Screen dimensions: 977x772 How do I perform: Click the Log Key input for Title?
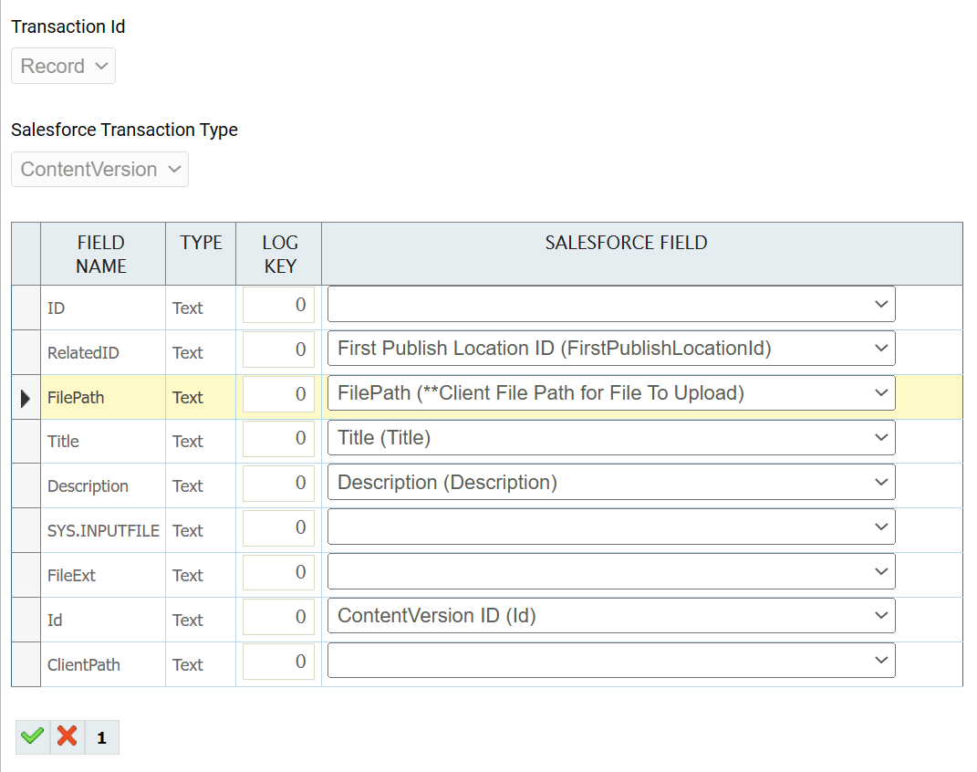pyautogui.click(x=278, y=438)
